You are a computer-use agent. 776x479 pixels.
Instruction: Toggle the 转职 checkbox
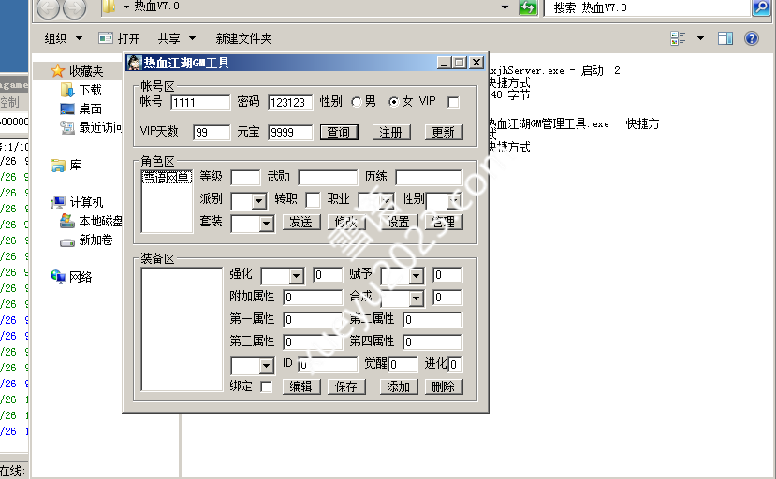tap(313, 200)
